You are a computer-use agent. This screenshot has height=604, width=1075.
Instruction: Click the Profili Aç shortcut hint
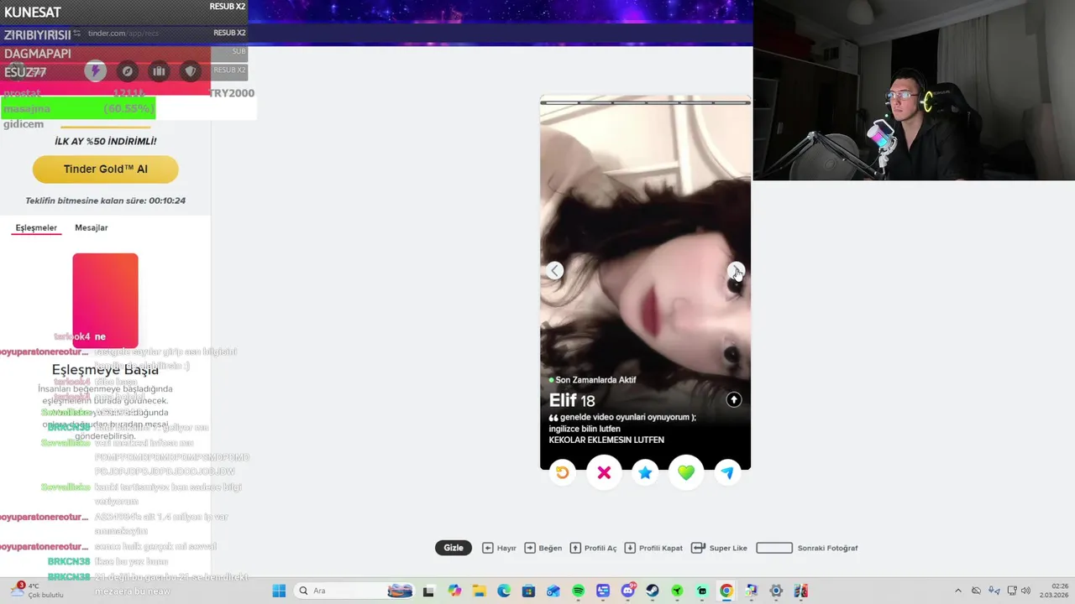(593, 548)
